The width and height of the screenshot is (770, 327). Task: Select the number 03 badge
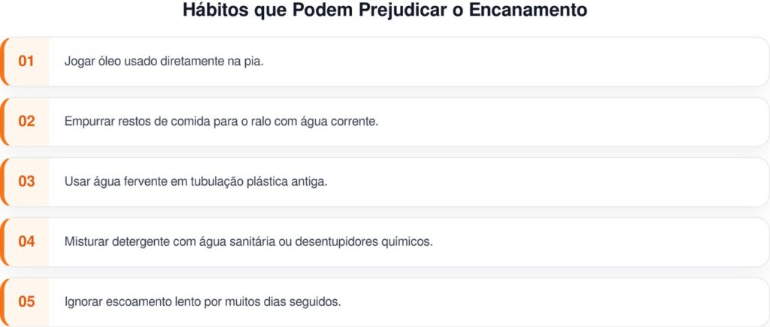tap(27, 181)
